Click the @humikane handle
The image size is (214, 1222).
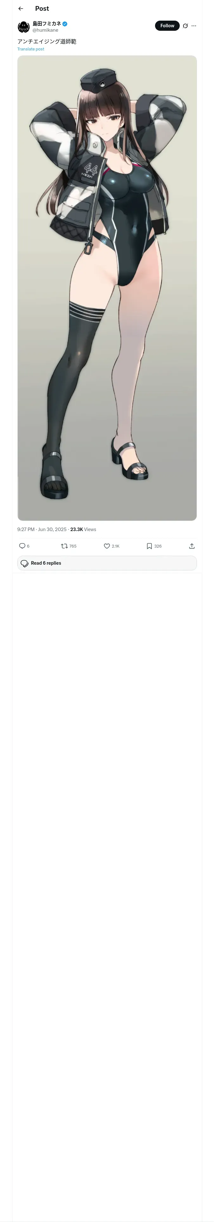45,30
